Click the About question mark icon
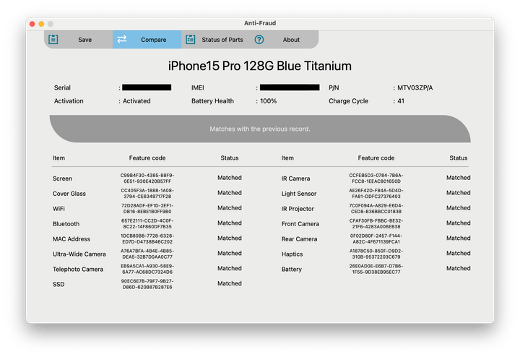Image resolution: width=520 pixels, height=357 pixels. tap(259, 40)
